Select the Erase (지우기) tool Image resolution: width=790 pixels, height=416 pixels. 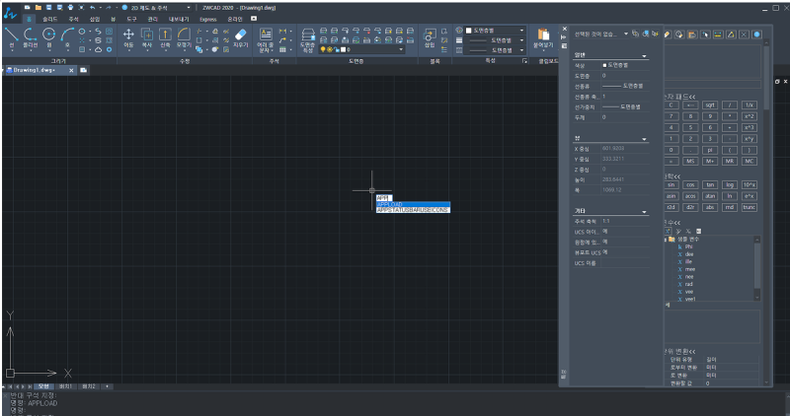coord(240,36)
